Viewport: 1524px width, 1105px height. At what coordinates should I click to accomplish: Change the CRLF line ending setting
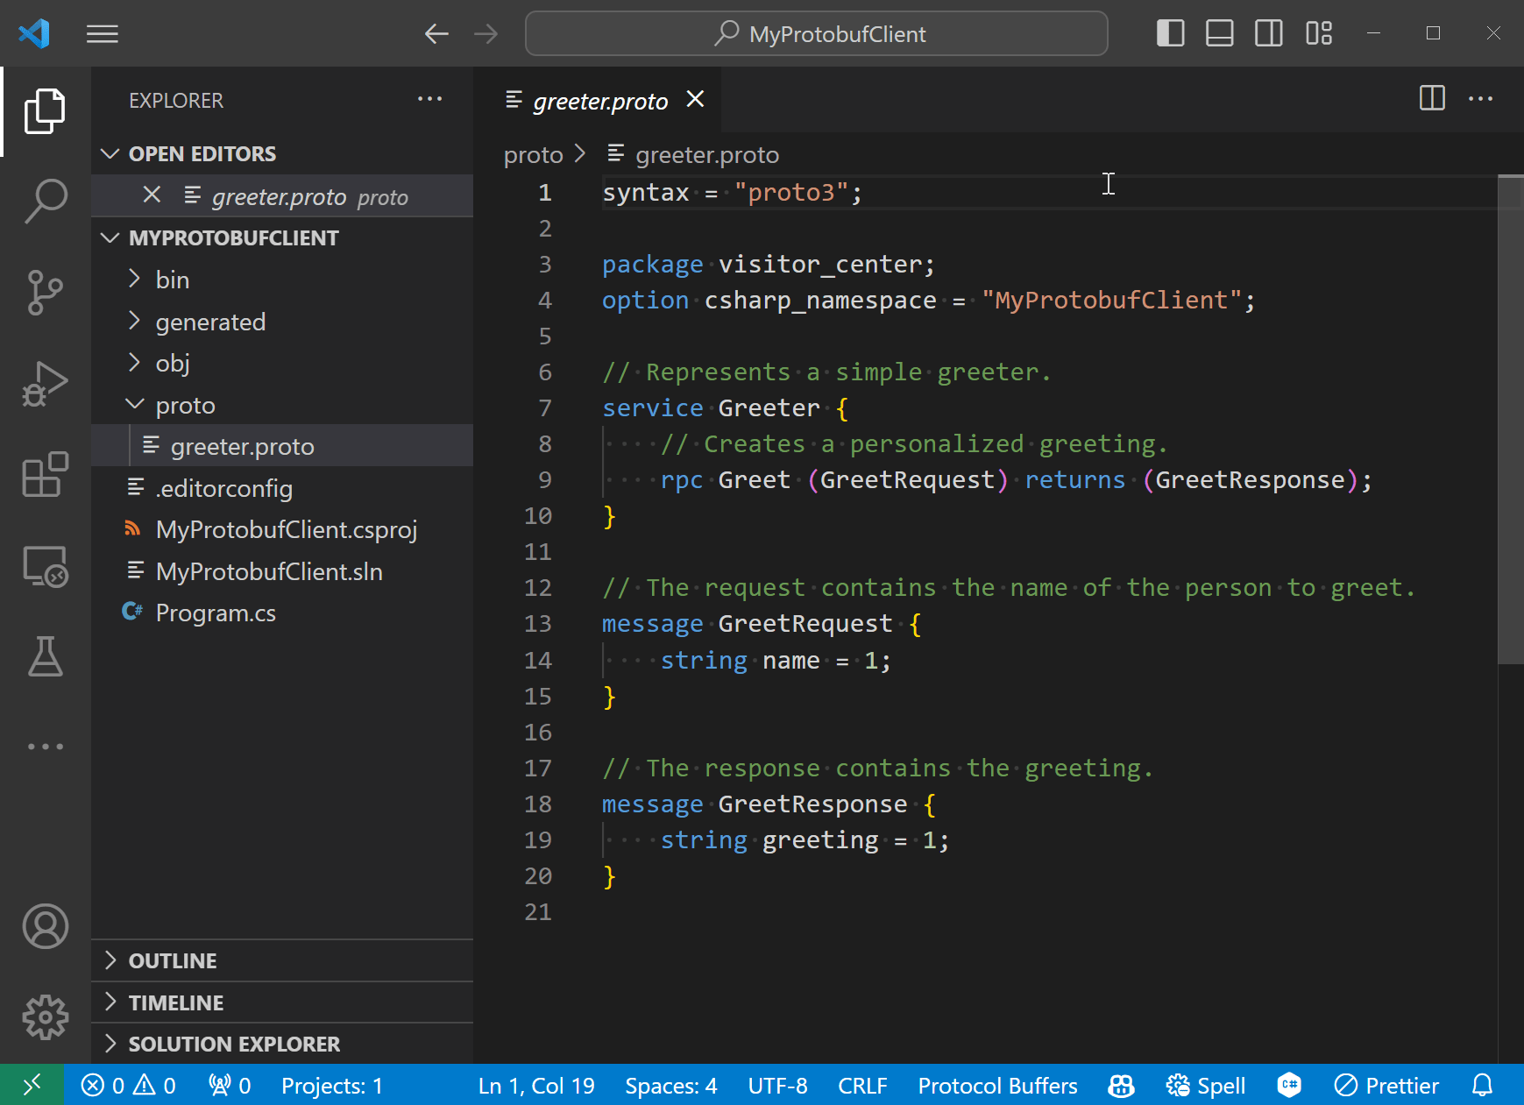(862, 1085)
